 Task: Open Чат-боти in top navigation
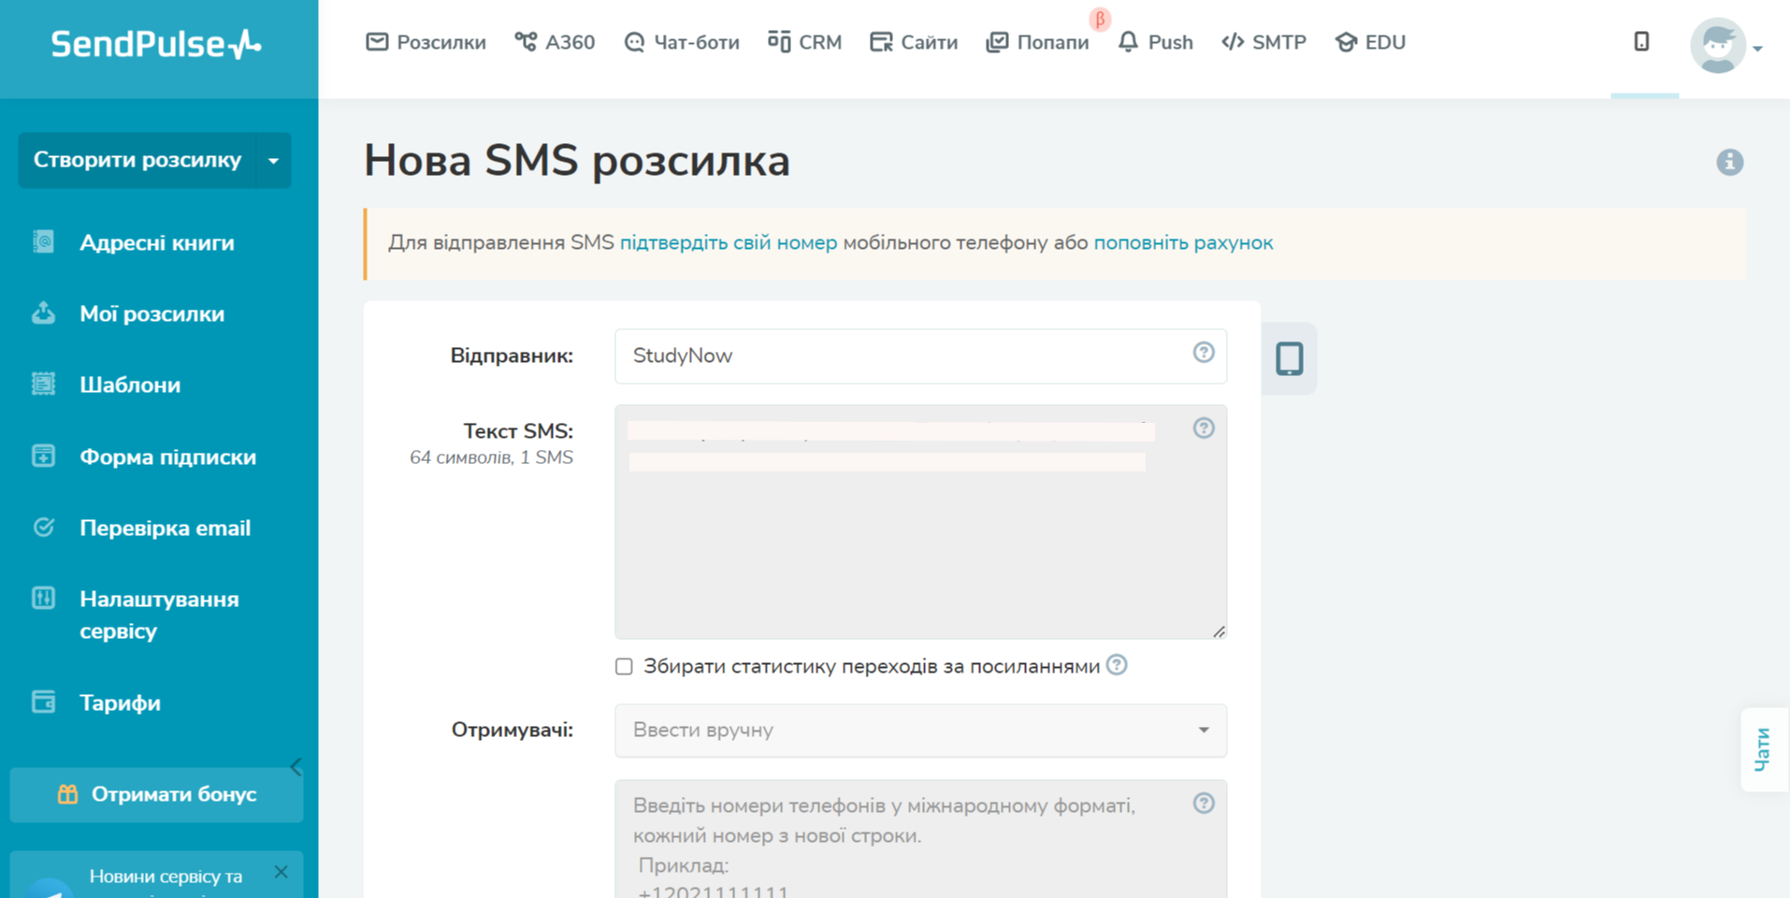[681, 42]
